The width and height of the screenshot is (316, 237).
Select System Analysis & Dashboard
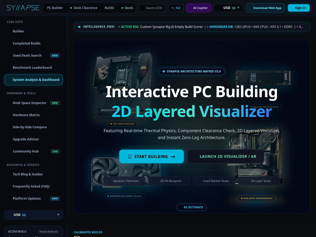click(x=33, y=80)
